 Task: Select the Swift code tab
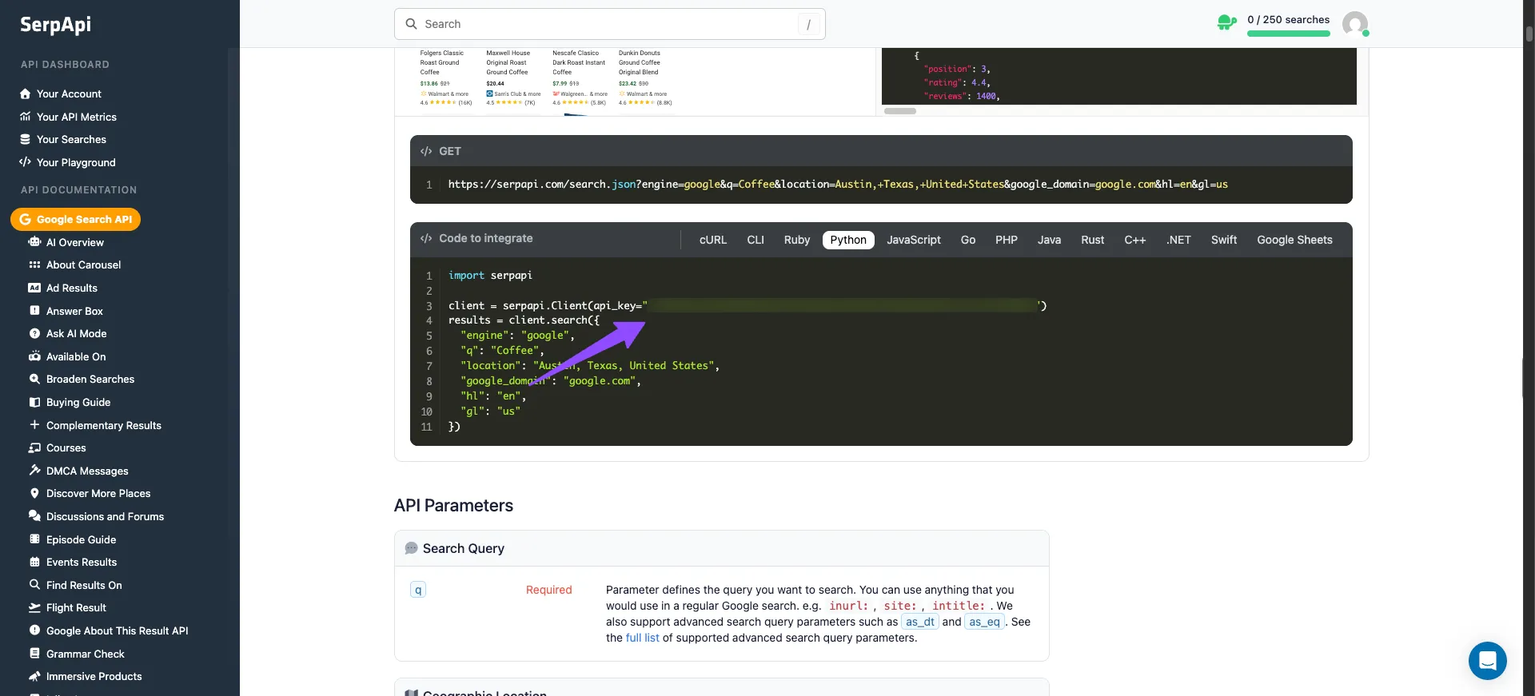coord(1224,240)
